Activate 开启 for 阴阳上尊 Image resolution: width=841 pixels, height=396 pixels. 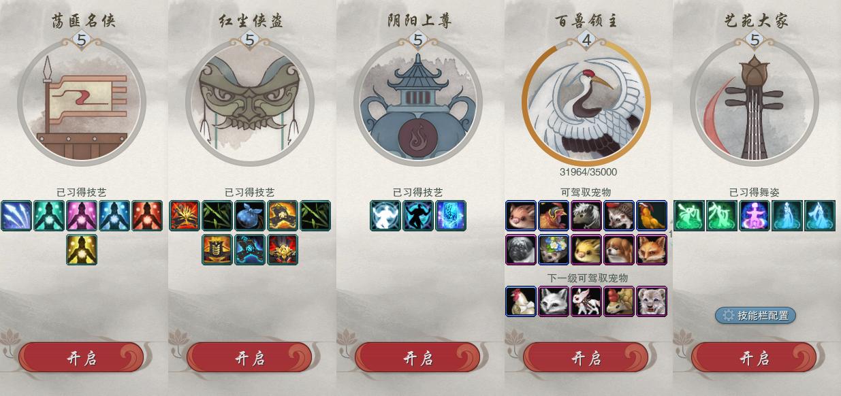417,358
